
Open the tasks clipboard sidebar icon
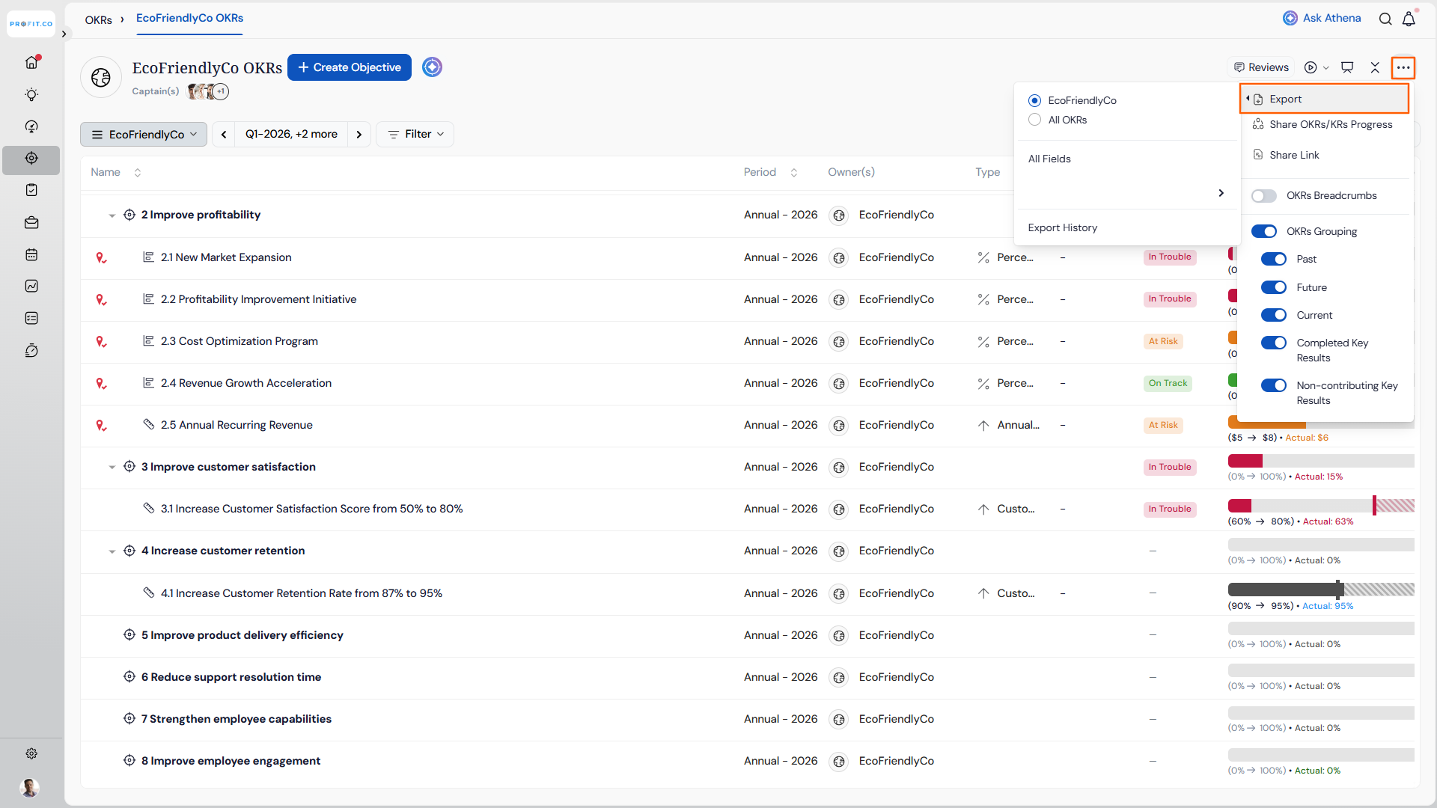point(31,190)
